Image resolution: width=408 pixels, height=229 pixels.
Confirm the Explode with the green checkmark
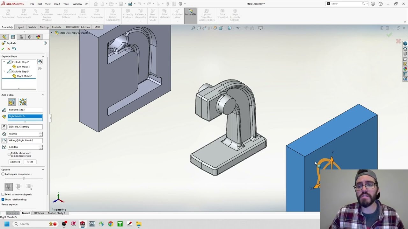tap(3, 49)
